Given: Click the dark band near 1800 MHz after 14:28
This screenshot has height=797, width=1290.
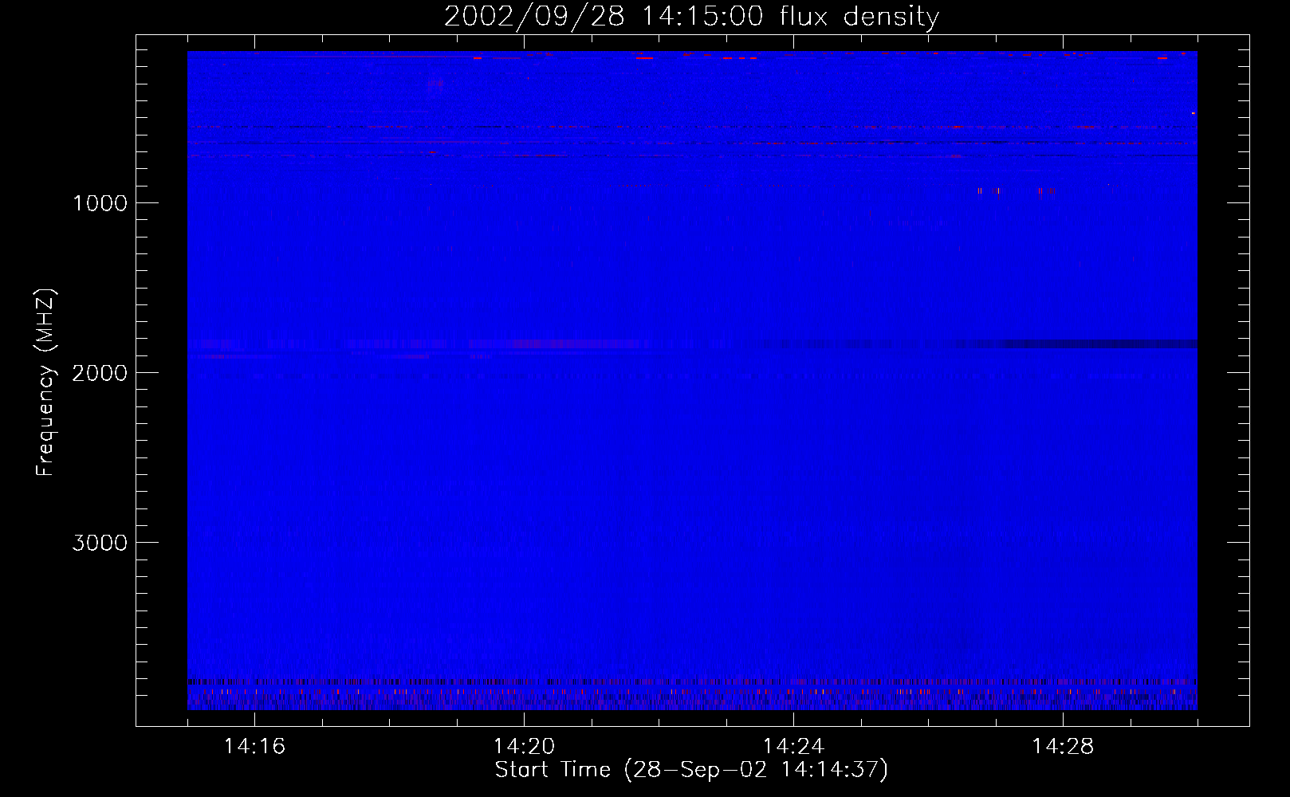Looking at the screenshot, I should point(1116,344).
